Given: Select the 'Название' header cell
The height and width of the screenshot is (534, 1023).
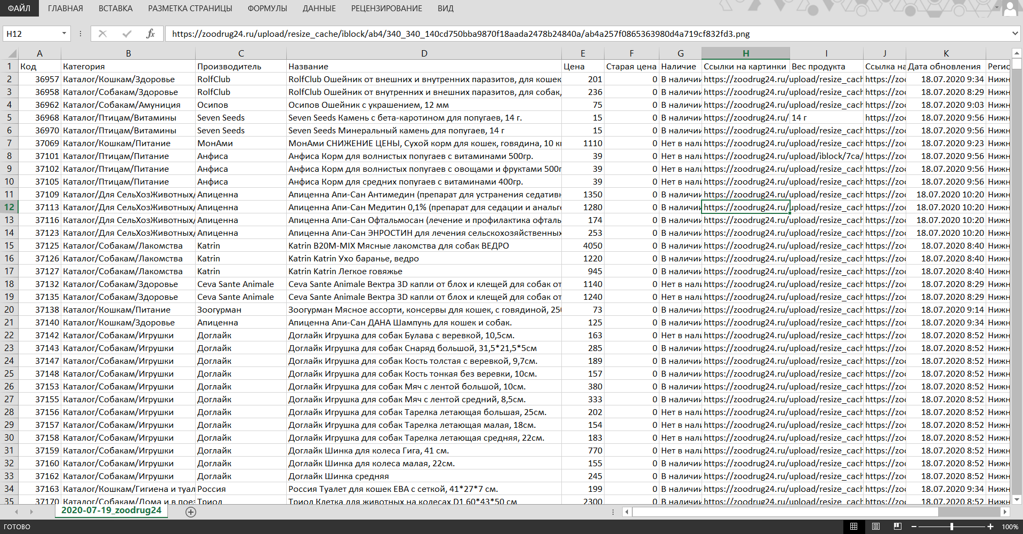Looking at the screenshot, I should coord(424,66).
